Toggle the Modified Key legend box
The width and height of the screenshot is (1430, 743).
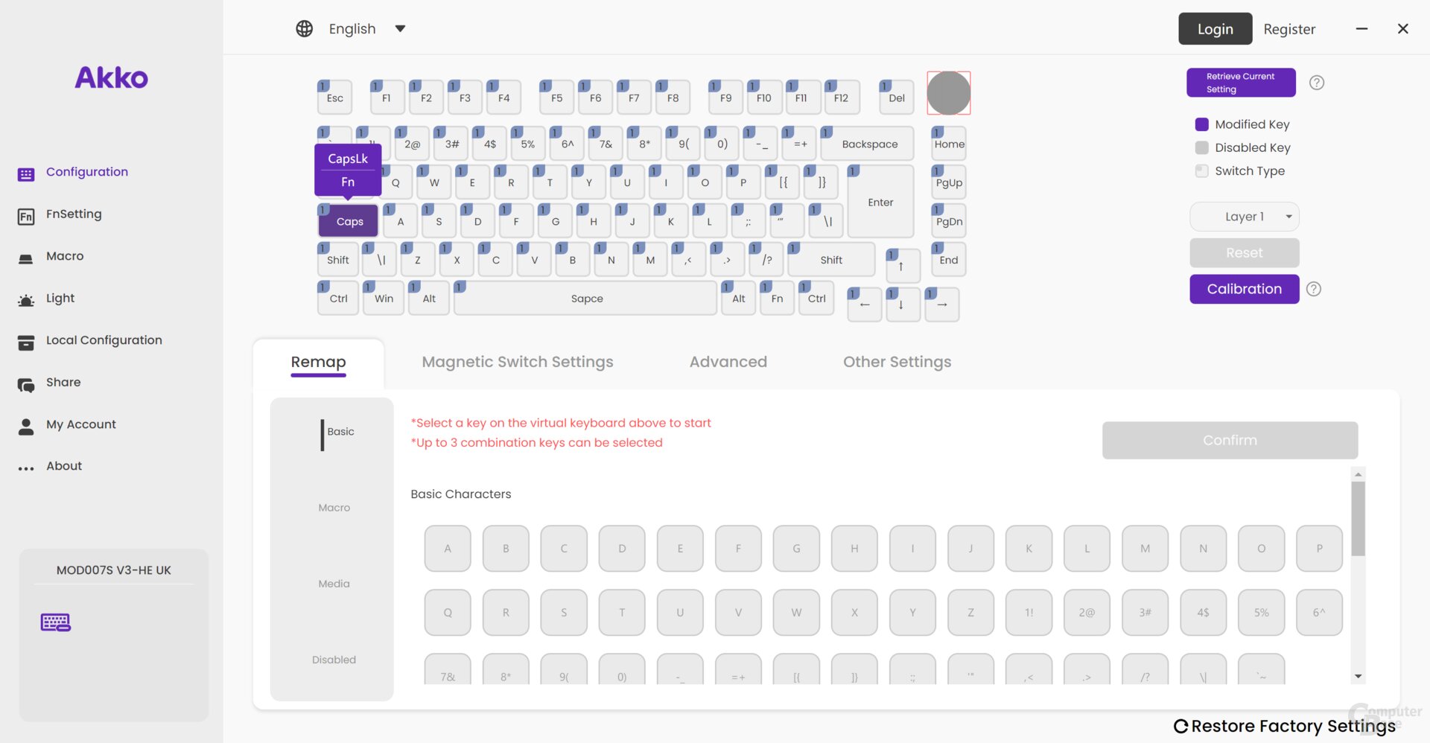pos(1201,124)
